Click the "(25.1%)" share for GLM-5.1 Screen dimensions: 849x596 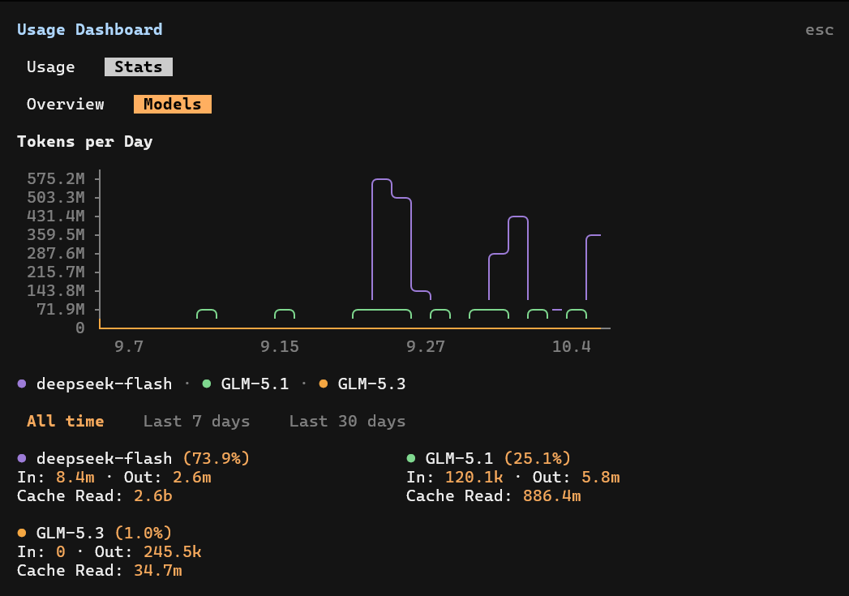click(x=537, y=458)
